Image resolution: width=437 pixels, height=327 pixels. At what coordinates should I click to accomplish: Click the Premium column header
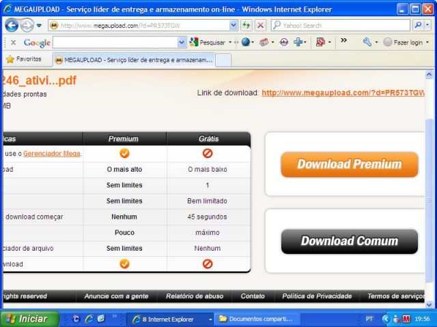click(123, 139)
